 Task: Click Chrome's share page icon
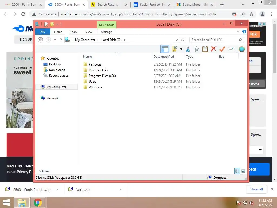pyautogui.click(x=243, y=14)
